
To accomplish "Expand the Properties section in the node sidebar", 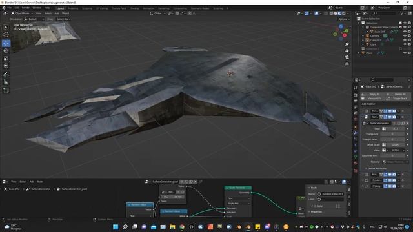I will pyautogui.click(x=316, y=212).
